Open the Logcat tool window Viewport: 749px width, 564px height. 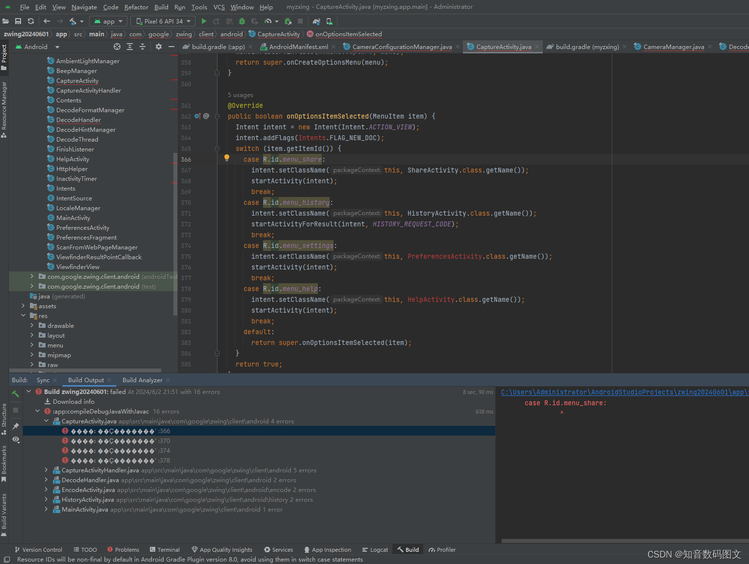(375, 549)
